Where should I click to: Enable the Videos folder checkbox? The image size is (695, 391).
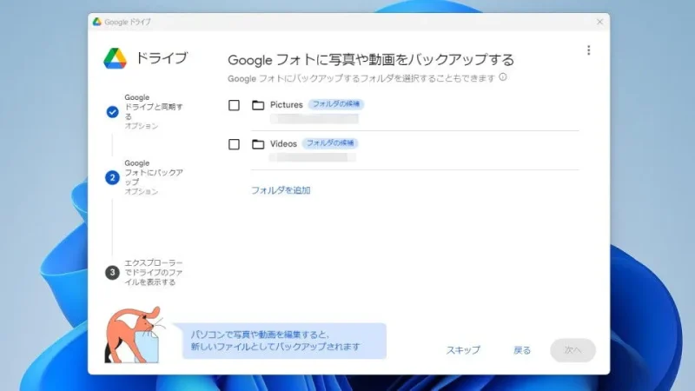tap(234, 144)
